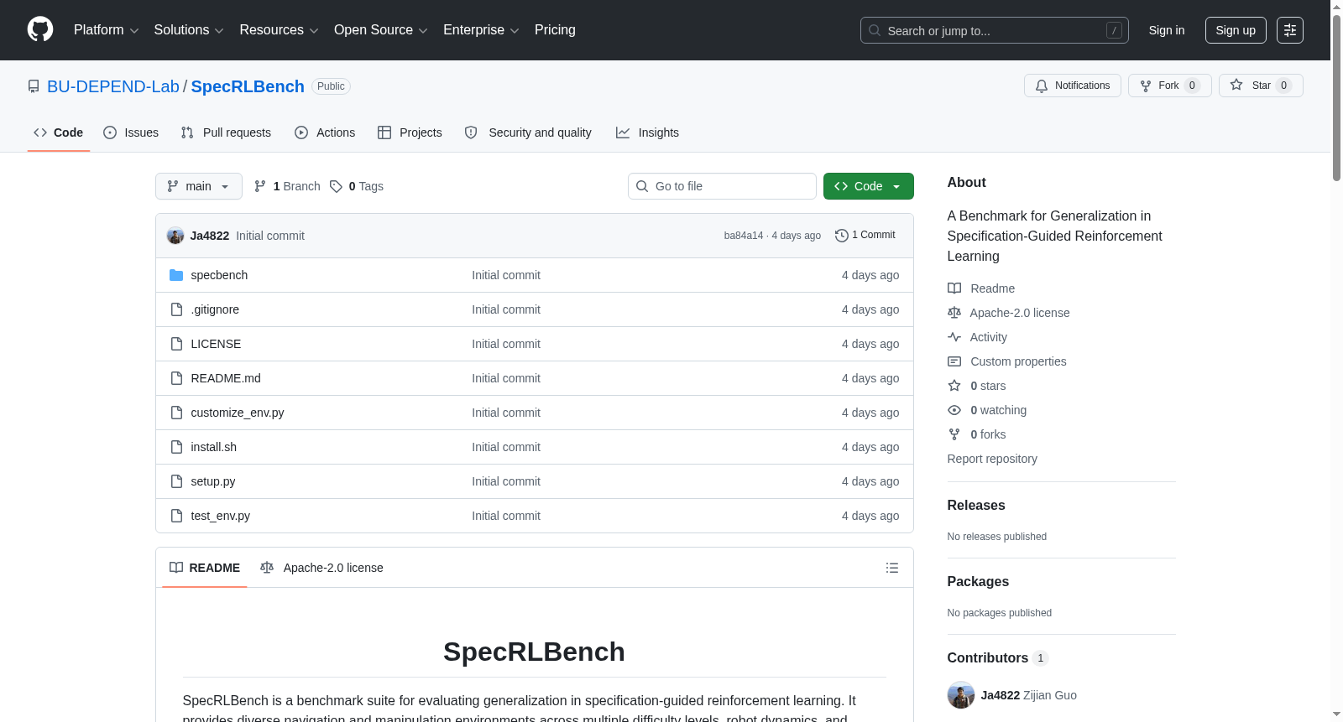Open the install.sh file name

[214, 447]
